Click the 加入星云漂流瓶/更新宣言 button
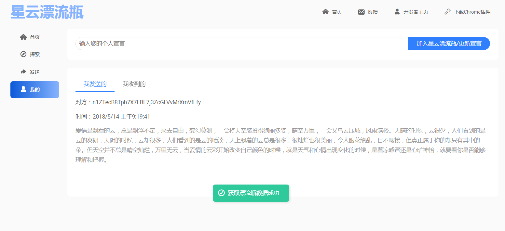This screenshot has width=505, height=231. [x=449, y=43]
